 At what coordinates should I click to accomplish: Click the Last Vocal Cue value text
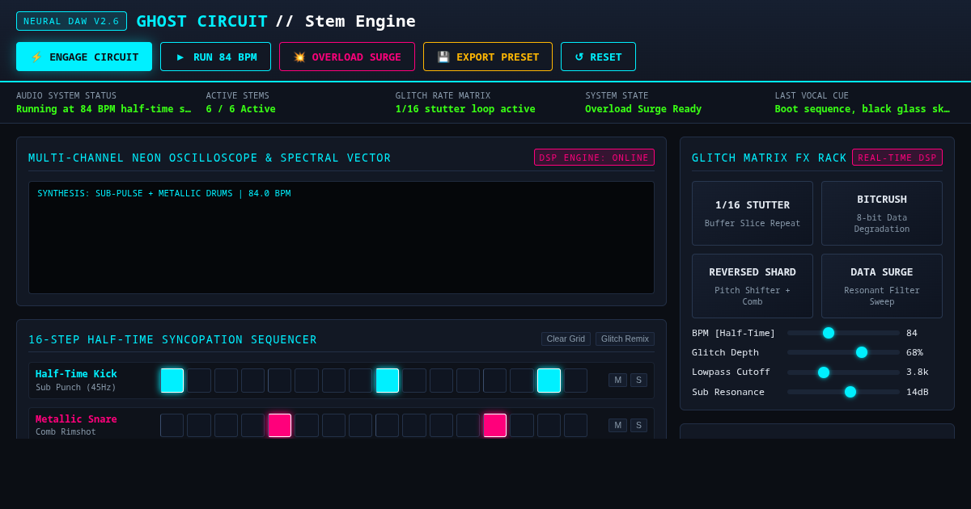click(863, 109)
